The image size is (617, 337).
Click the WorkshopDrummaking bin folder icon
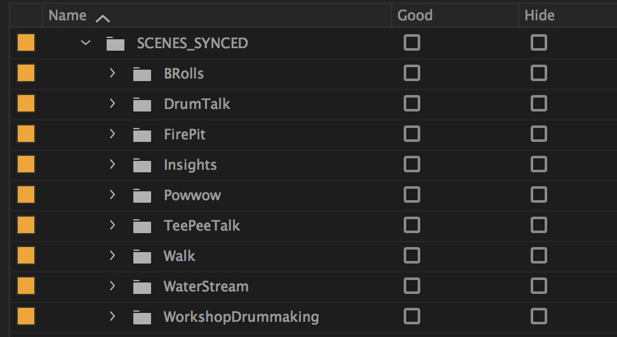pos(142,317)
